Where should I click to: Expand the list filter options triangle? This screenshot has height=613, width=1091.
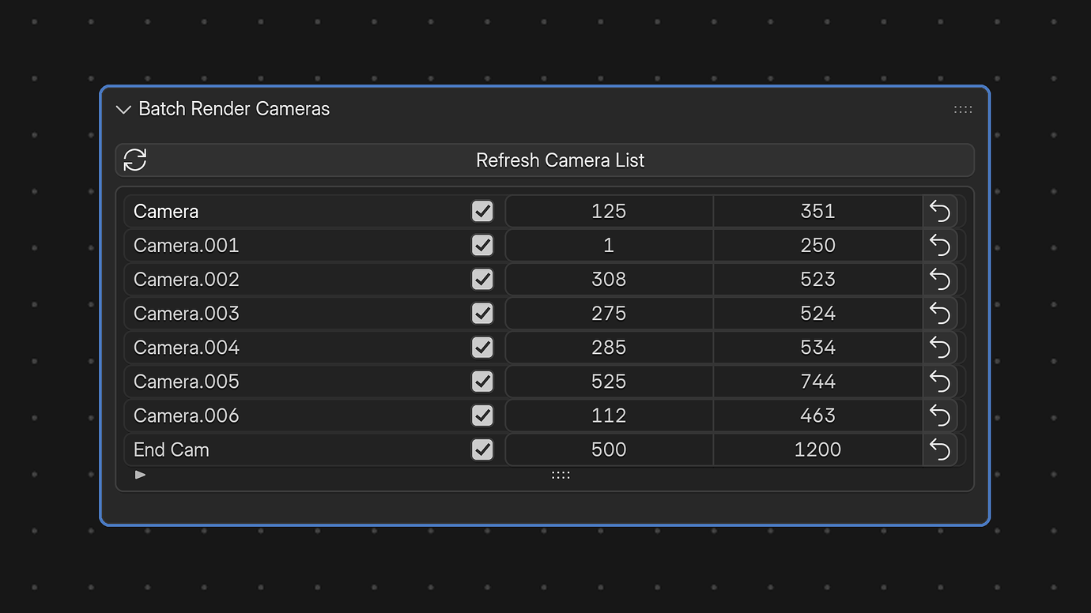pyautogui.click(x=140, y=475)
